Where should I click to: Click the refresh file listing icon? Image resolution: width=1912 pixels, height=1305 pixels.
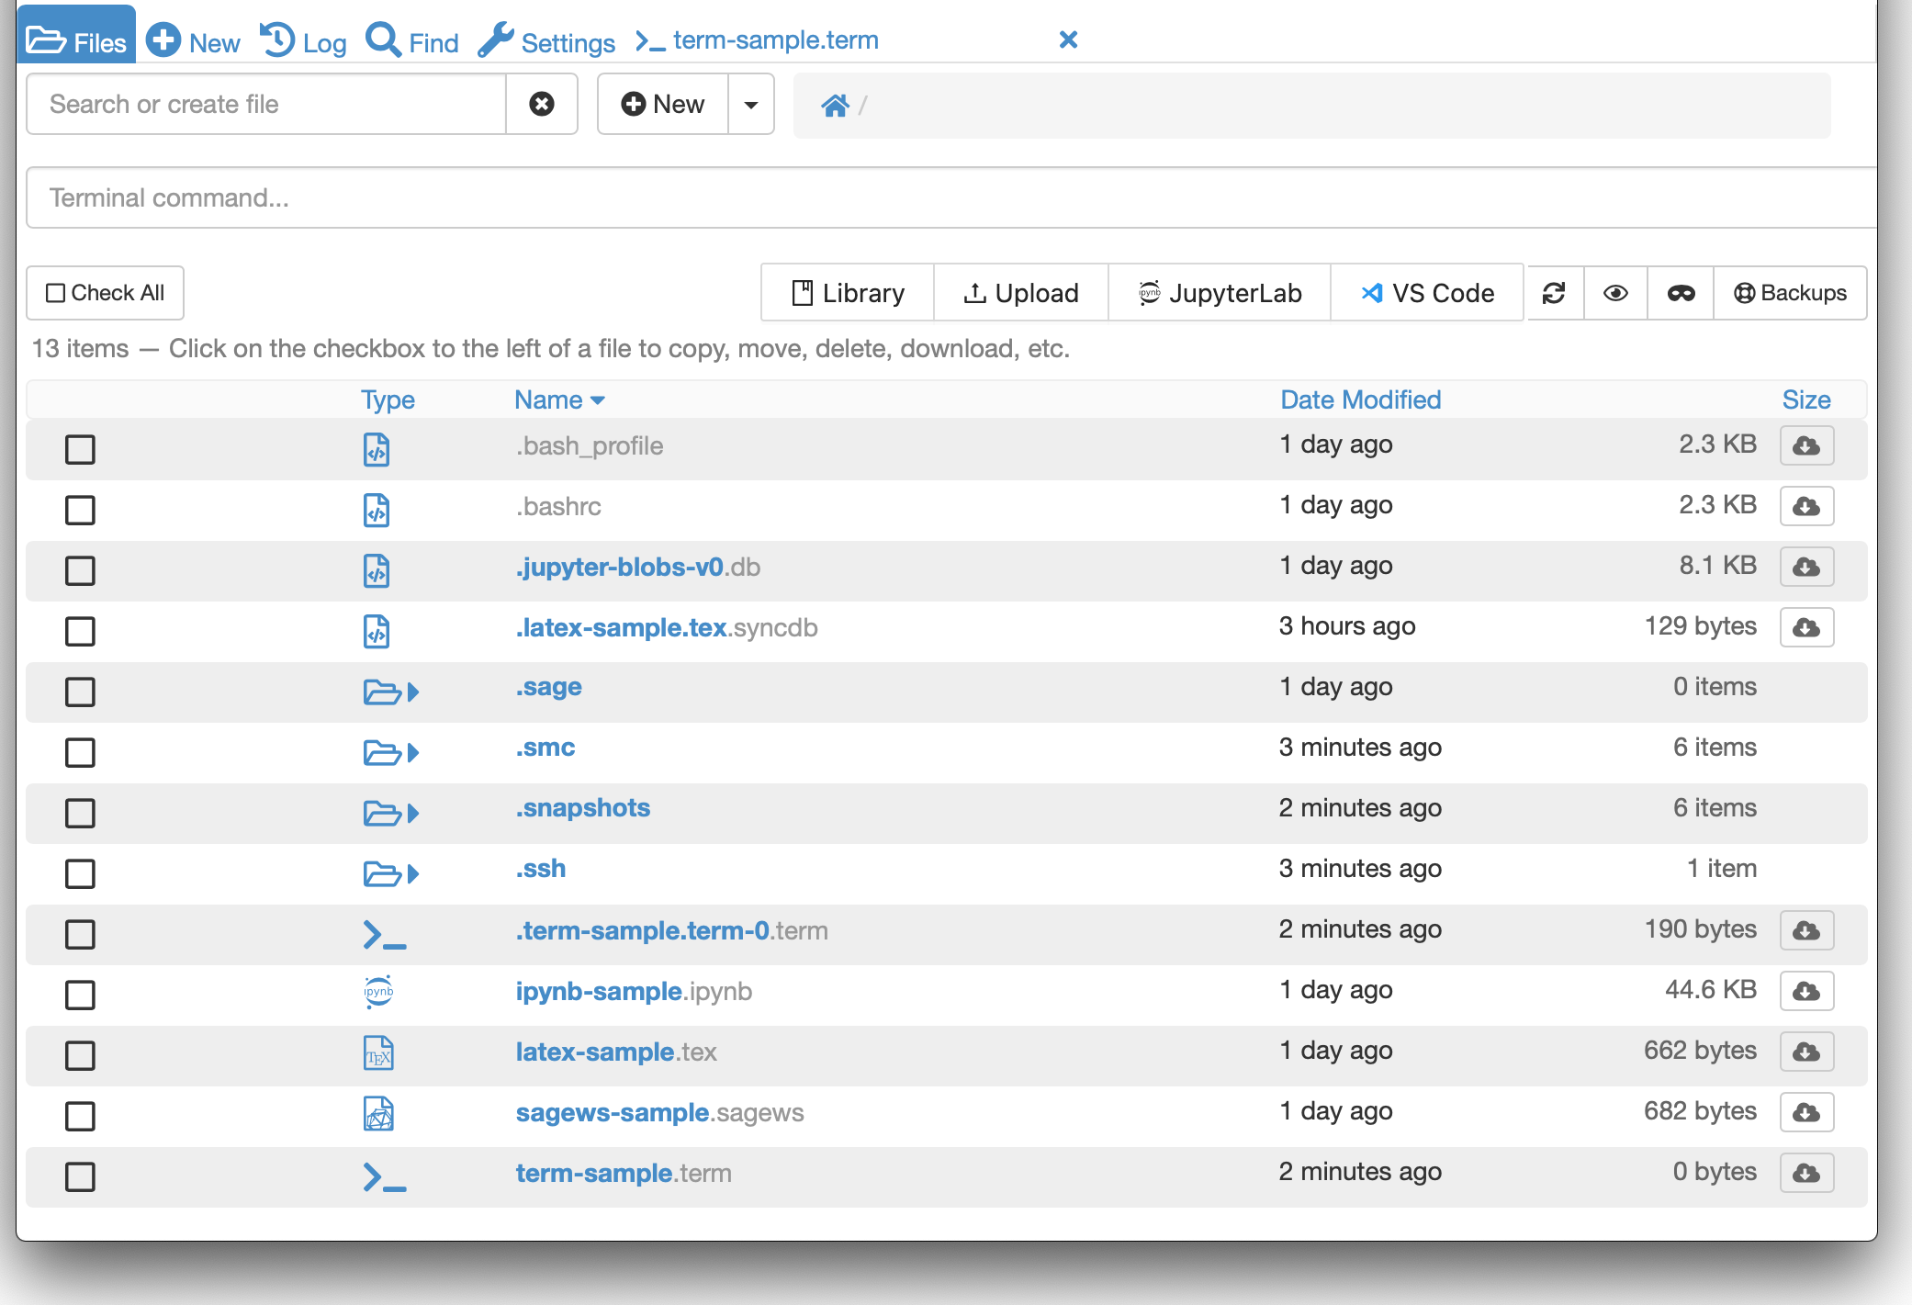(x=1554, y=293)
